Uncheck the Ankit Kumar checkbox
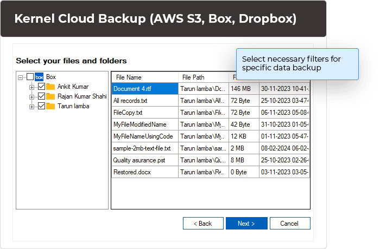Screen dimensions: 380x249 (41, 87)
